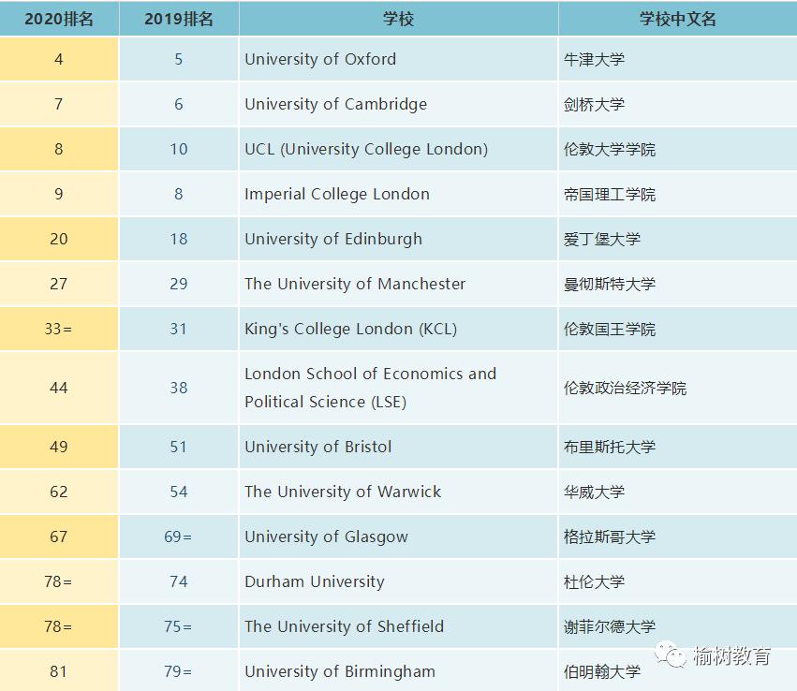797x691 pixels.
Task: Click the 牛津大学 Chinese name cell
Action: coord(677,59)
